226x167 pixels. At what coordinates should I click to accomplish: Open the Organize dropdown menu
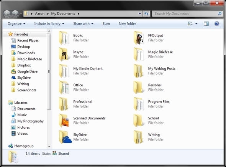16,23
